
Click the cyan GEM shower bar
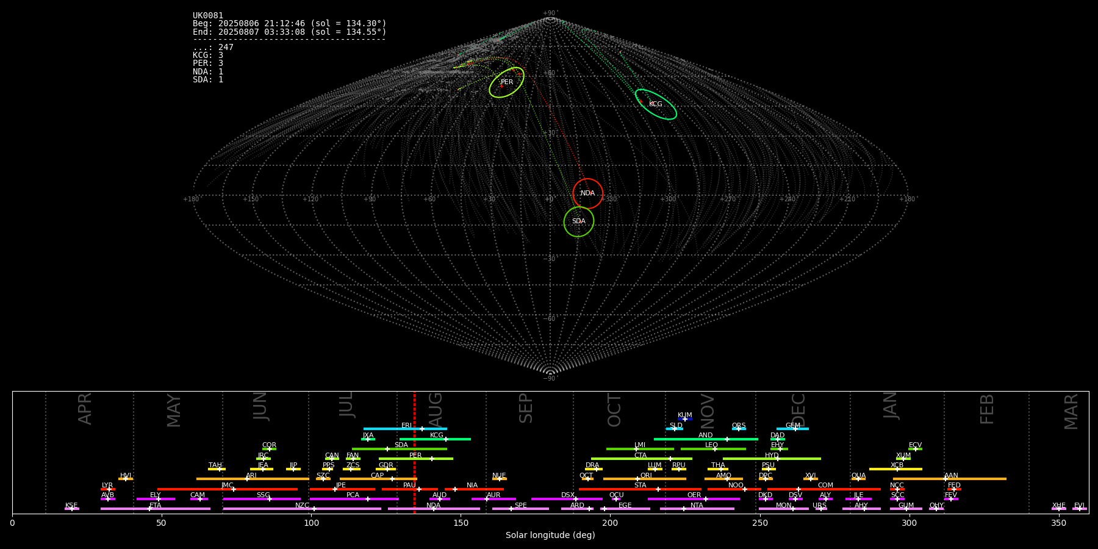pos(792,429)
